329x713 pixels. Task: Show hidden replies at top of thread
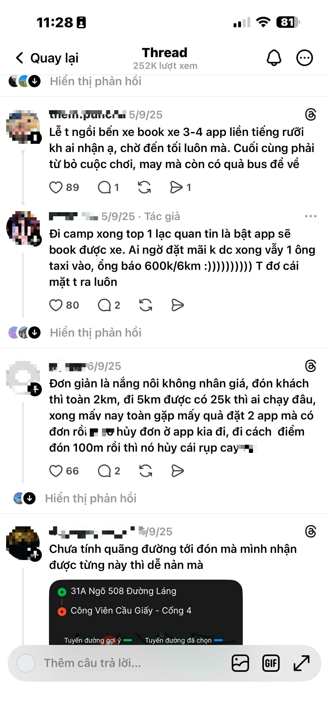[x=96, y=81]
